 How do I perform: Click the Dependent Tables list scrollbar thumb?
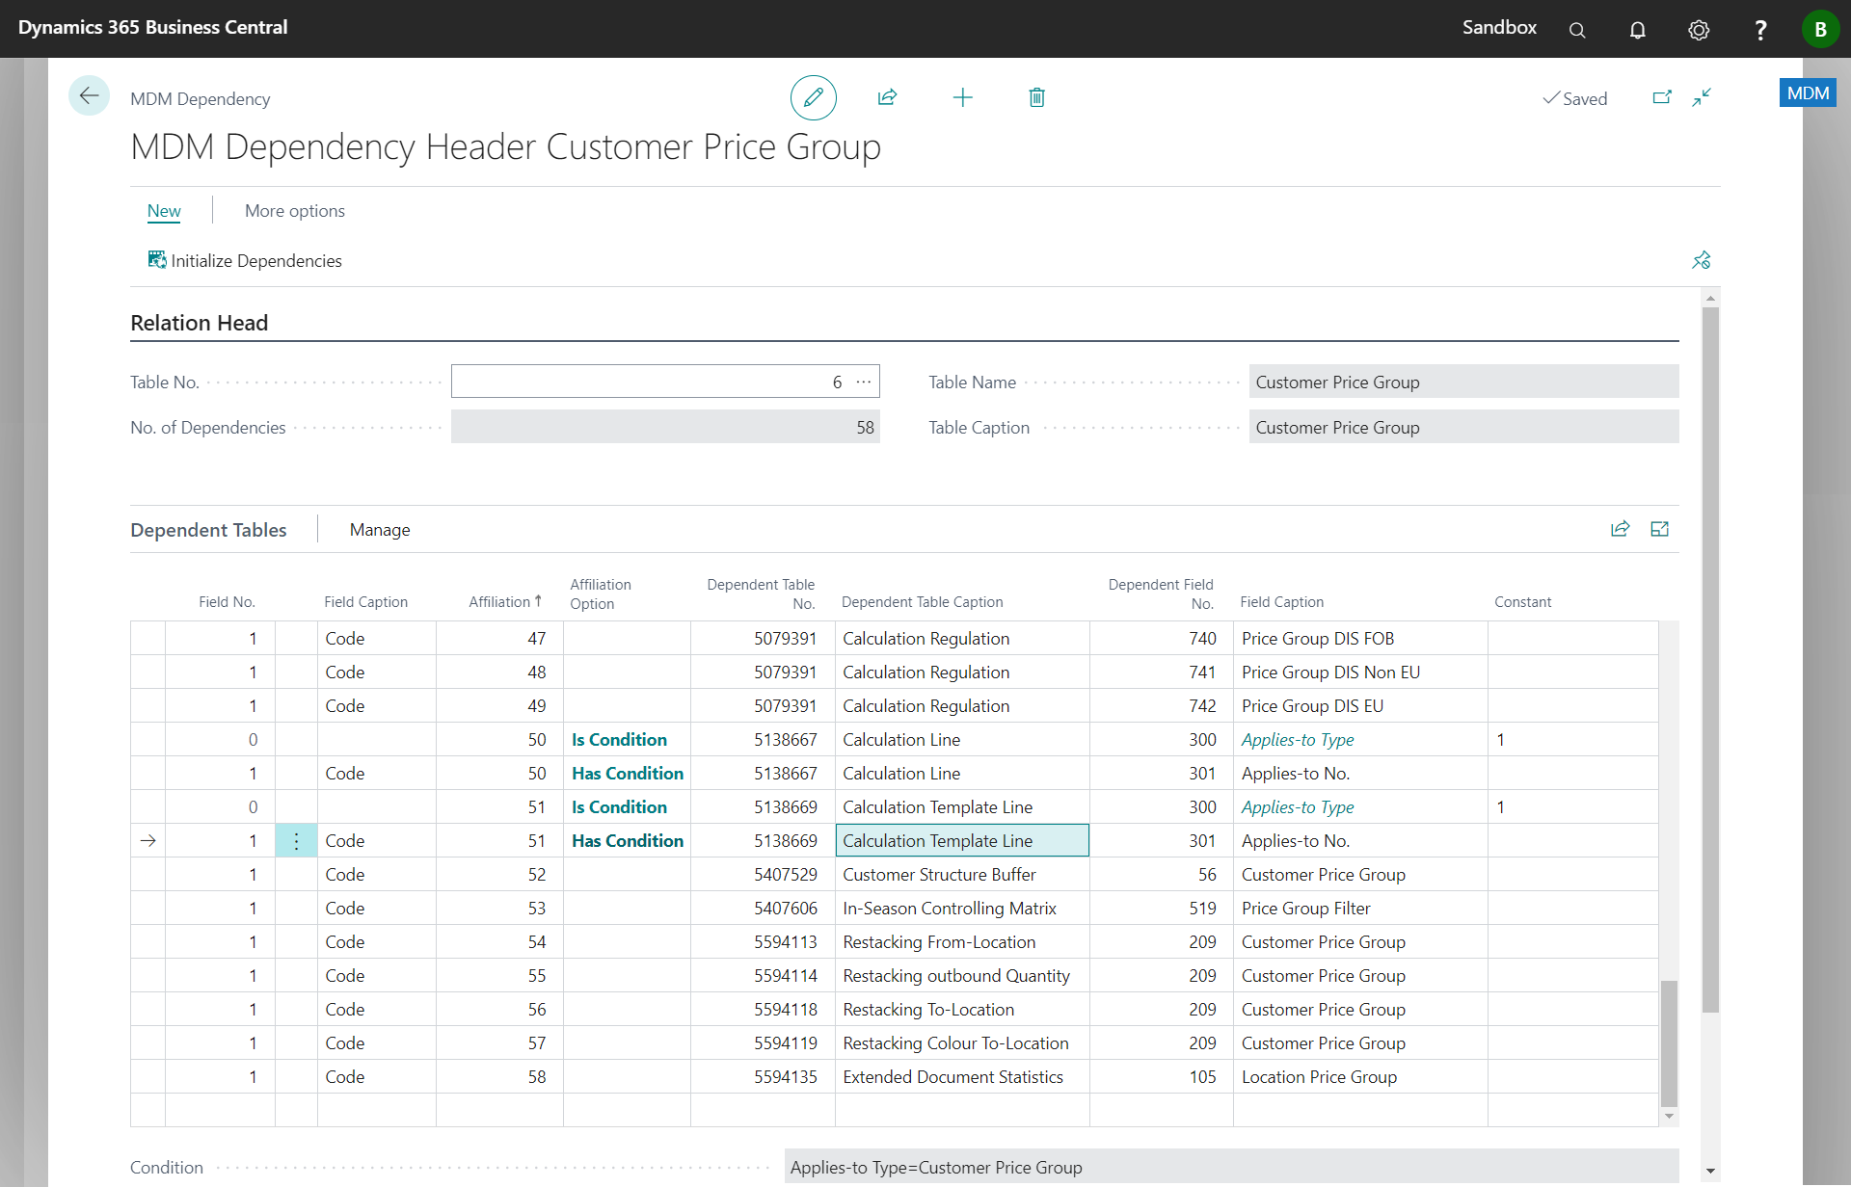(x=1669, y=1043)
